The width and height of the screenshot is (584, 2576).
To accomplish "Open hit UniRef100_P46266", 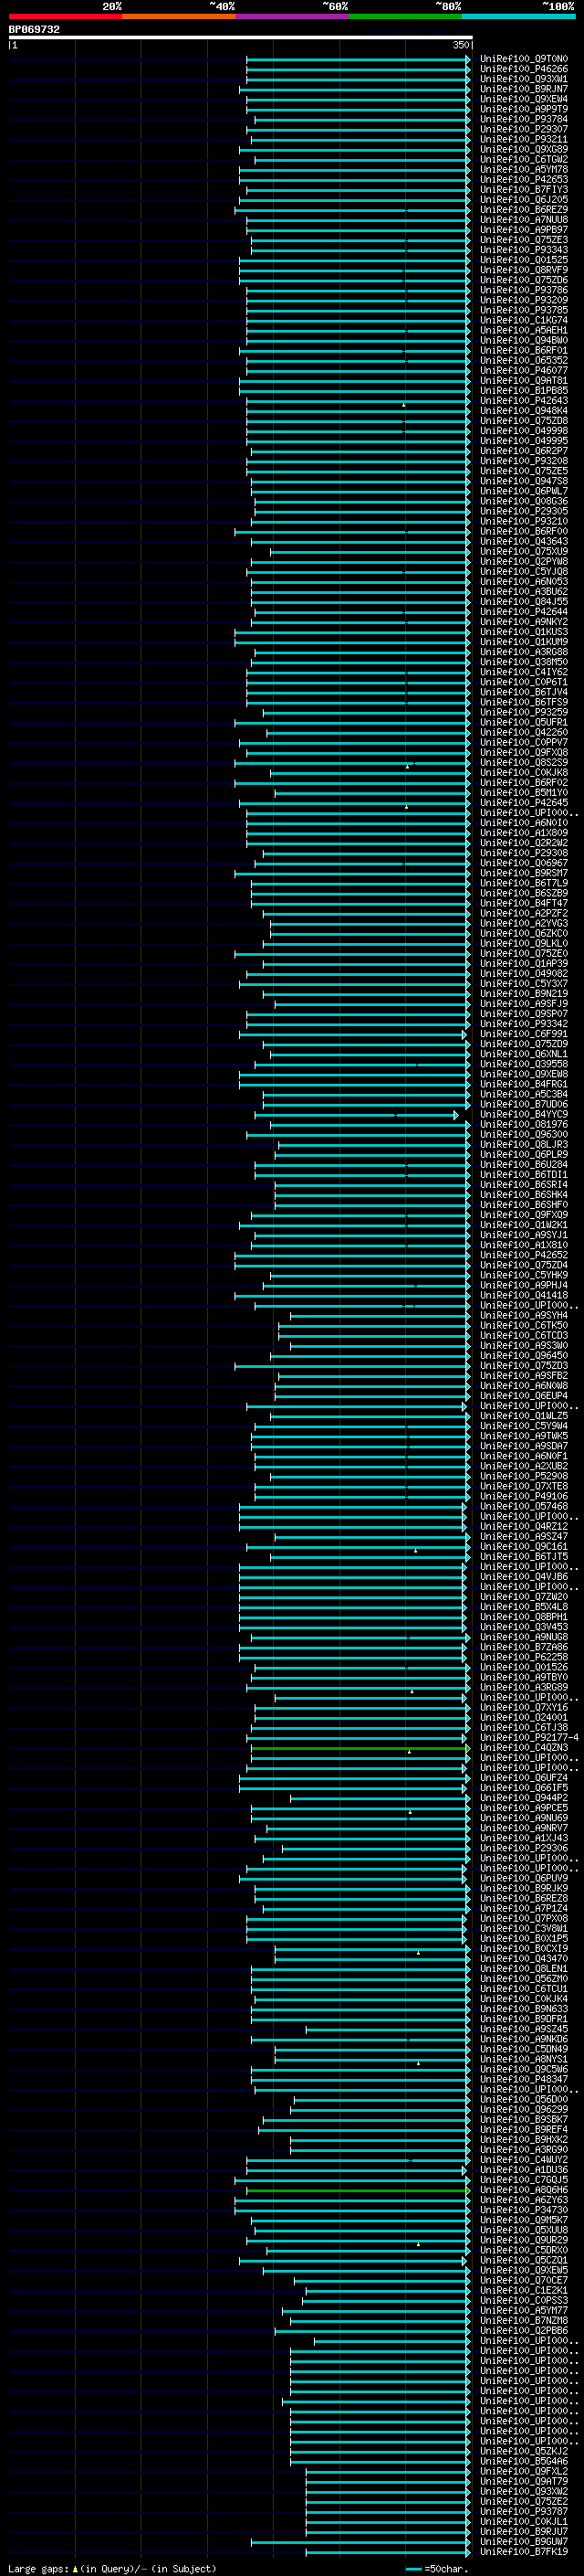I will [x=523, y=69].
